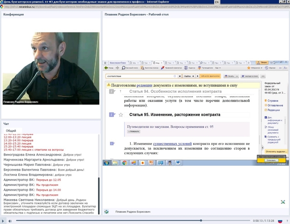Open Быстрый поиск quick search
This screenshot has width=290, height=224.
pos(130,68)
